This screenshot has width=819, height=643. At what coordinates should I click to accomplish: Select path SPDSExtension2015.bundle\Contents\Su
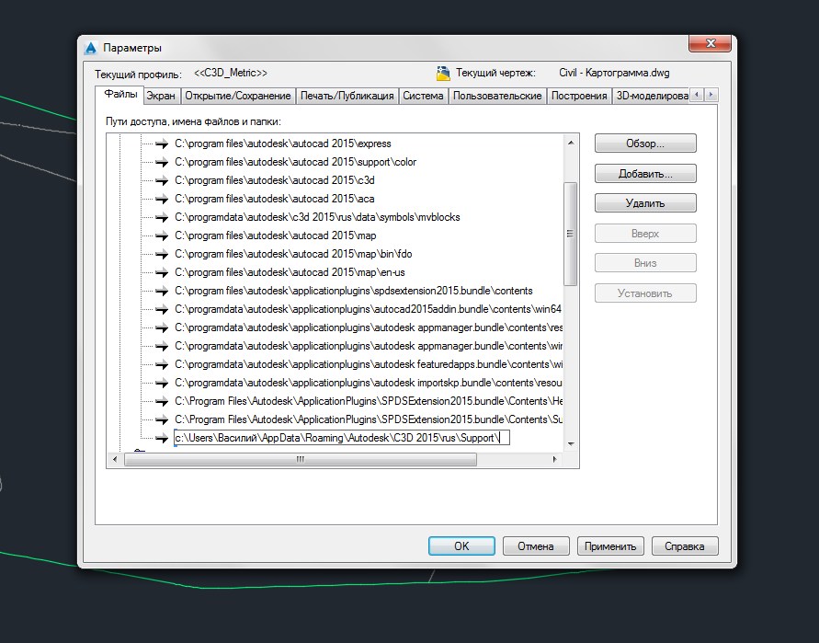pos(369,419)
